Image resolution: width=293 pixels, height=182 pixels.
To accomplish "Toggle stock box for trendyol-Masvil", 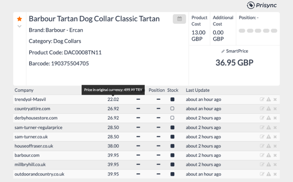I will tap(173, 99).
